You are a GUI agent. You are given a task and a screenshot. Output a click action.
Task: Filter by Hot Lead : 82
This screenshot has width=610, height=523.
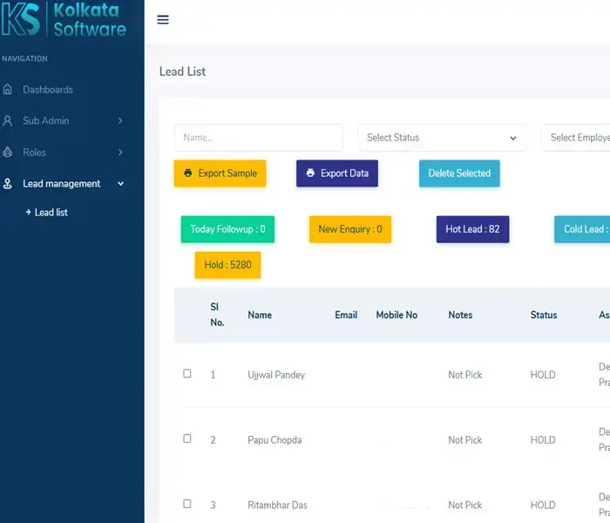[472, 229]
